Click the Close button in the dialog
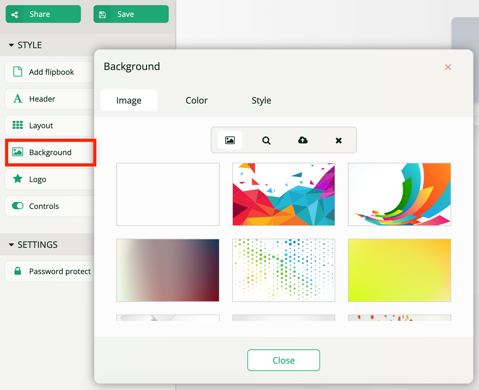The height and width of the screenshot is (390, 479). point(284,360)
